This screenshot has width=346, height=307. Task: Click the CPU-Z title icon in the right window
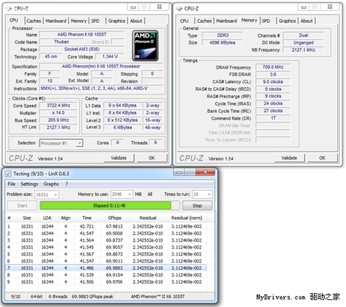coord(179,9)
